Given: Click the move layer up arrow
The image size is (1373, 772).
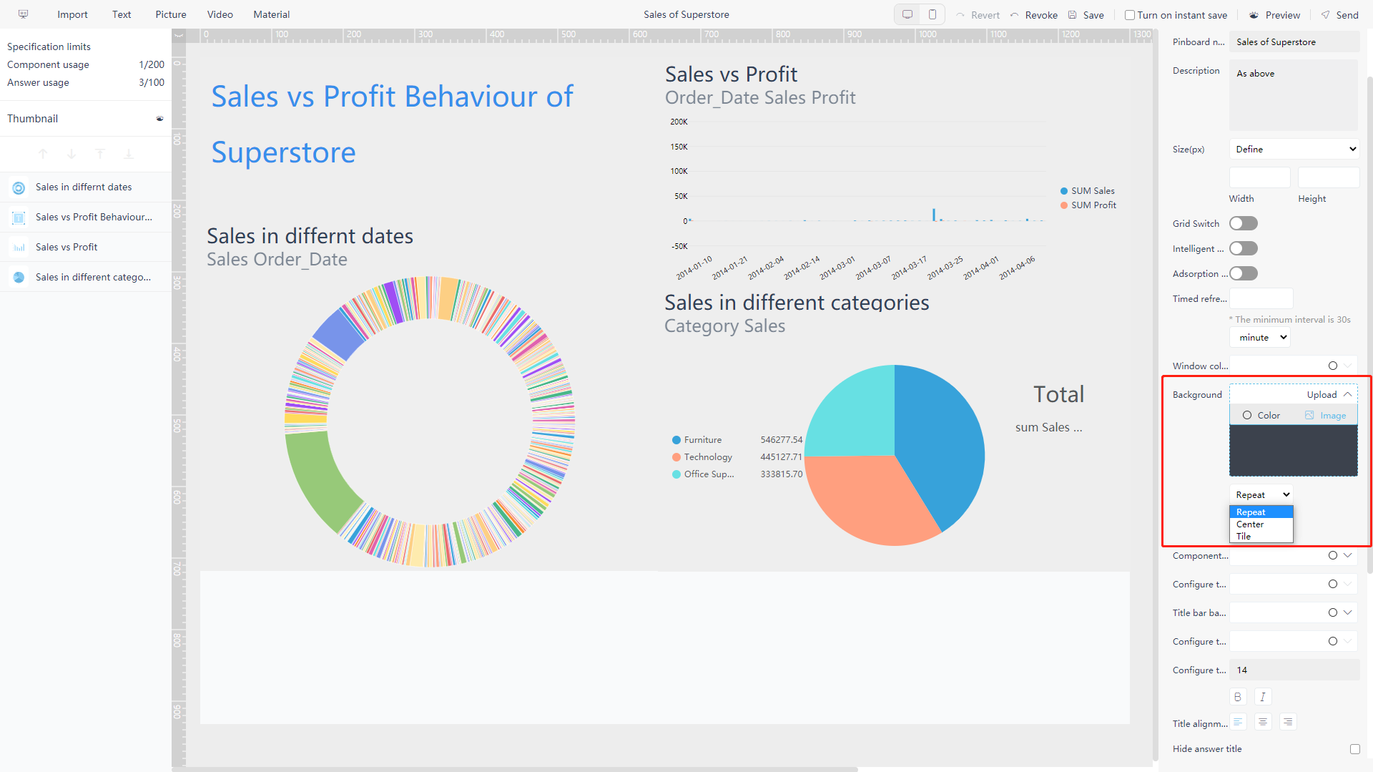Looking at the screenshot, I should [x=43, y=154].
